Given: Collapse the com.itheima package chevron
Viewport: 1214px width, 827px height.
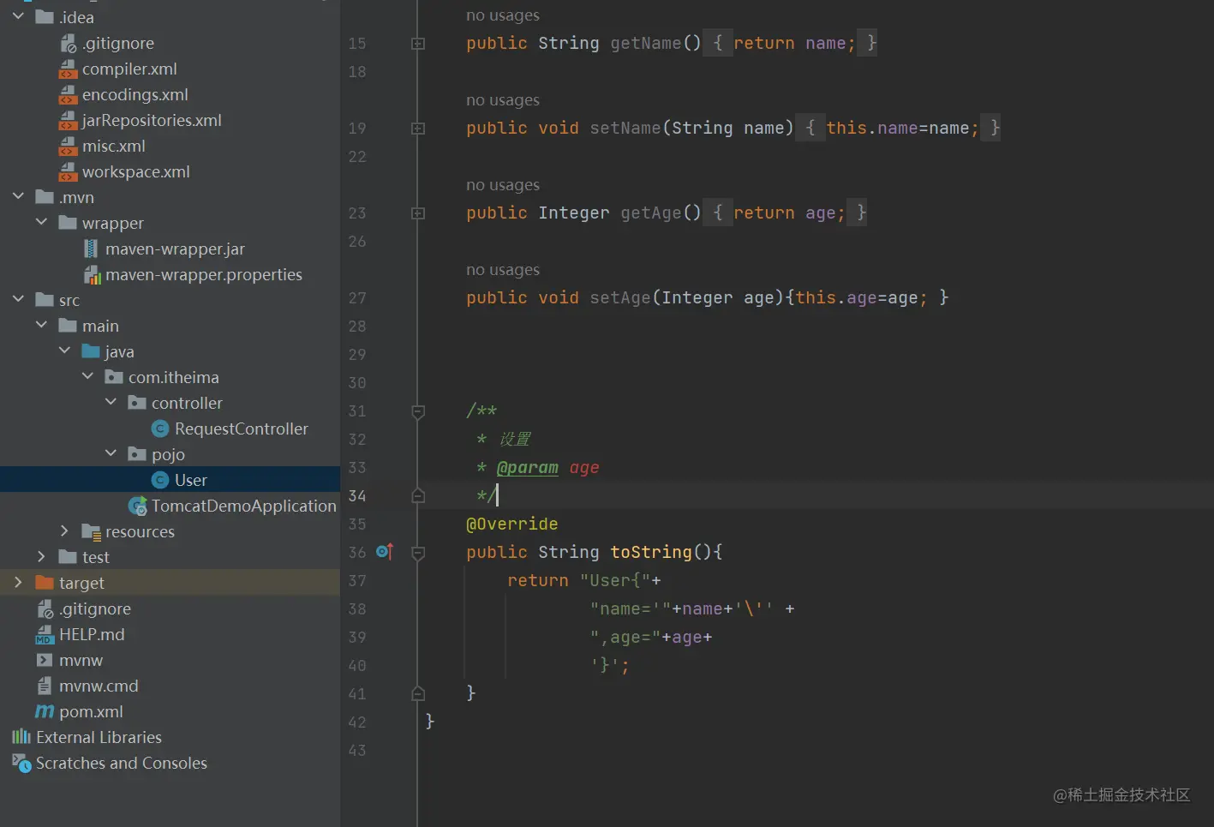Looking at the screenshot, I should tap(87, 376).
